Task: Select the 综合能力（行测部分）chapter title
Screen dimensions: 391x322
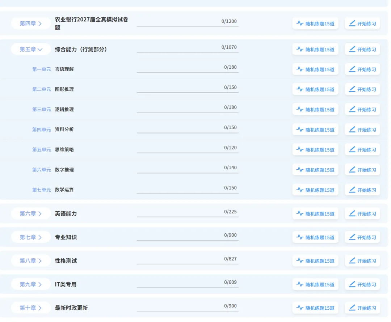Action: [81, 49]
